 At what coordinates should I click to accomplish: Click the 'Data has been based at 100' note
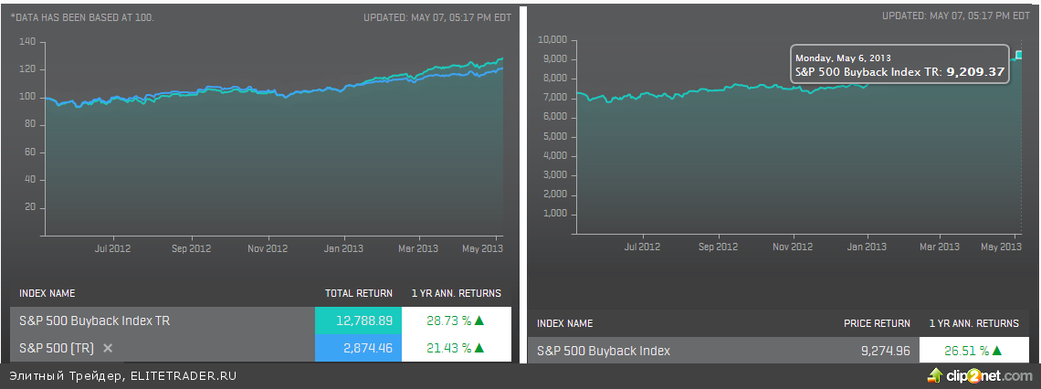[82, 17]
